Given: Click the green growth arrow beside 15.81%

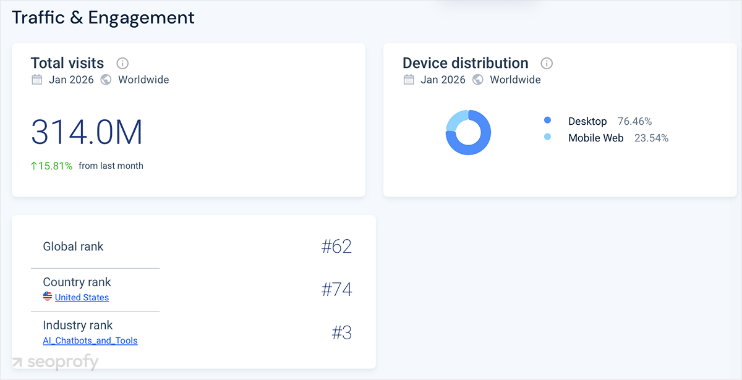Looking at the screenshot, I should coord(35,166).
